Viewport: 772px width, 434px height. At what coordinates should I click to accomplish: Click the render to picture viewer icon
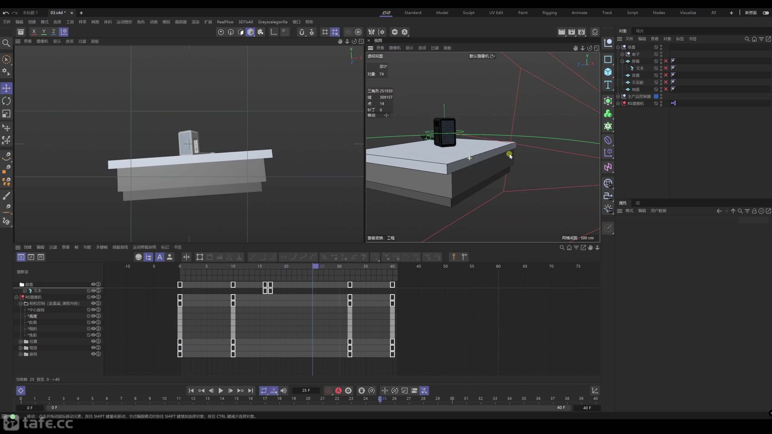[571, 32]
